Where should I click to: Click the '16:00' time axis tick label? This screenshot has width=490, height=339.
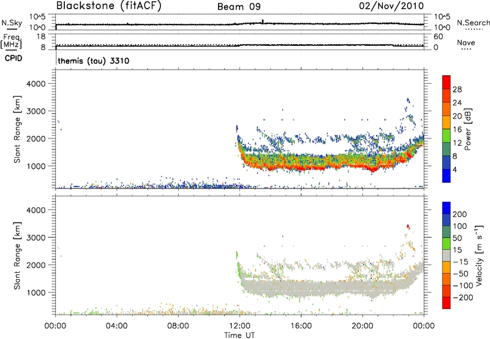click(x=301, y=326)
